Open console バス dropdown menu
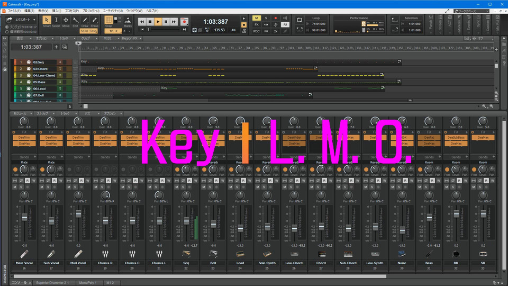This screenshot has height=286, width=508. pos(90,113)
